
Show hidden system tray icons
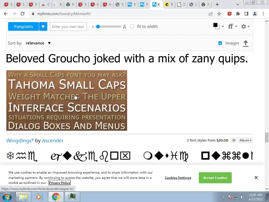[223, 197]
